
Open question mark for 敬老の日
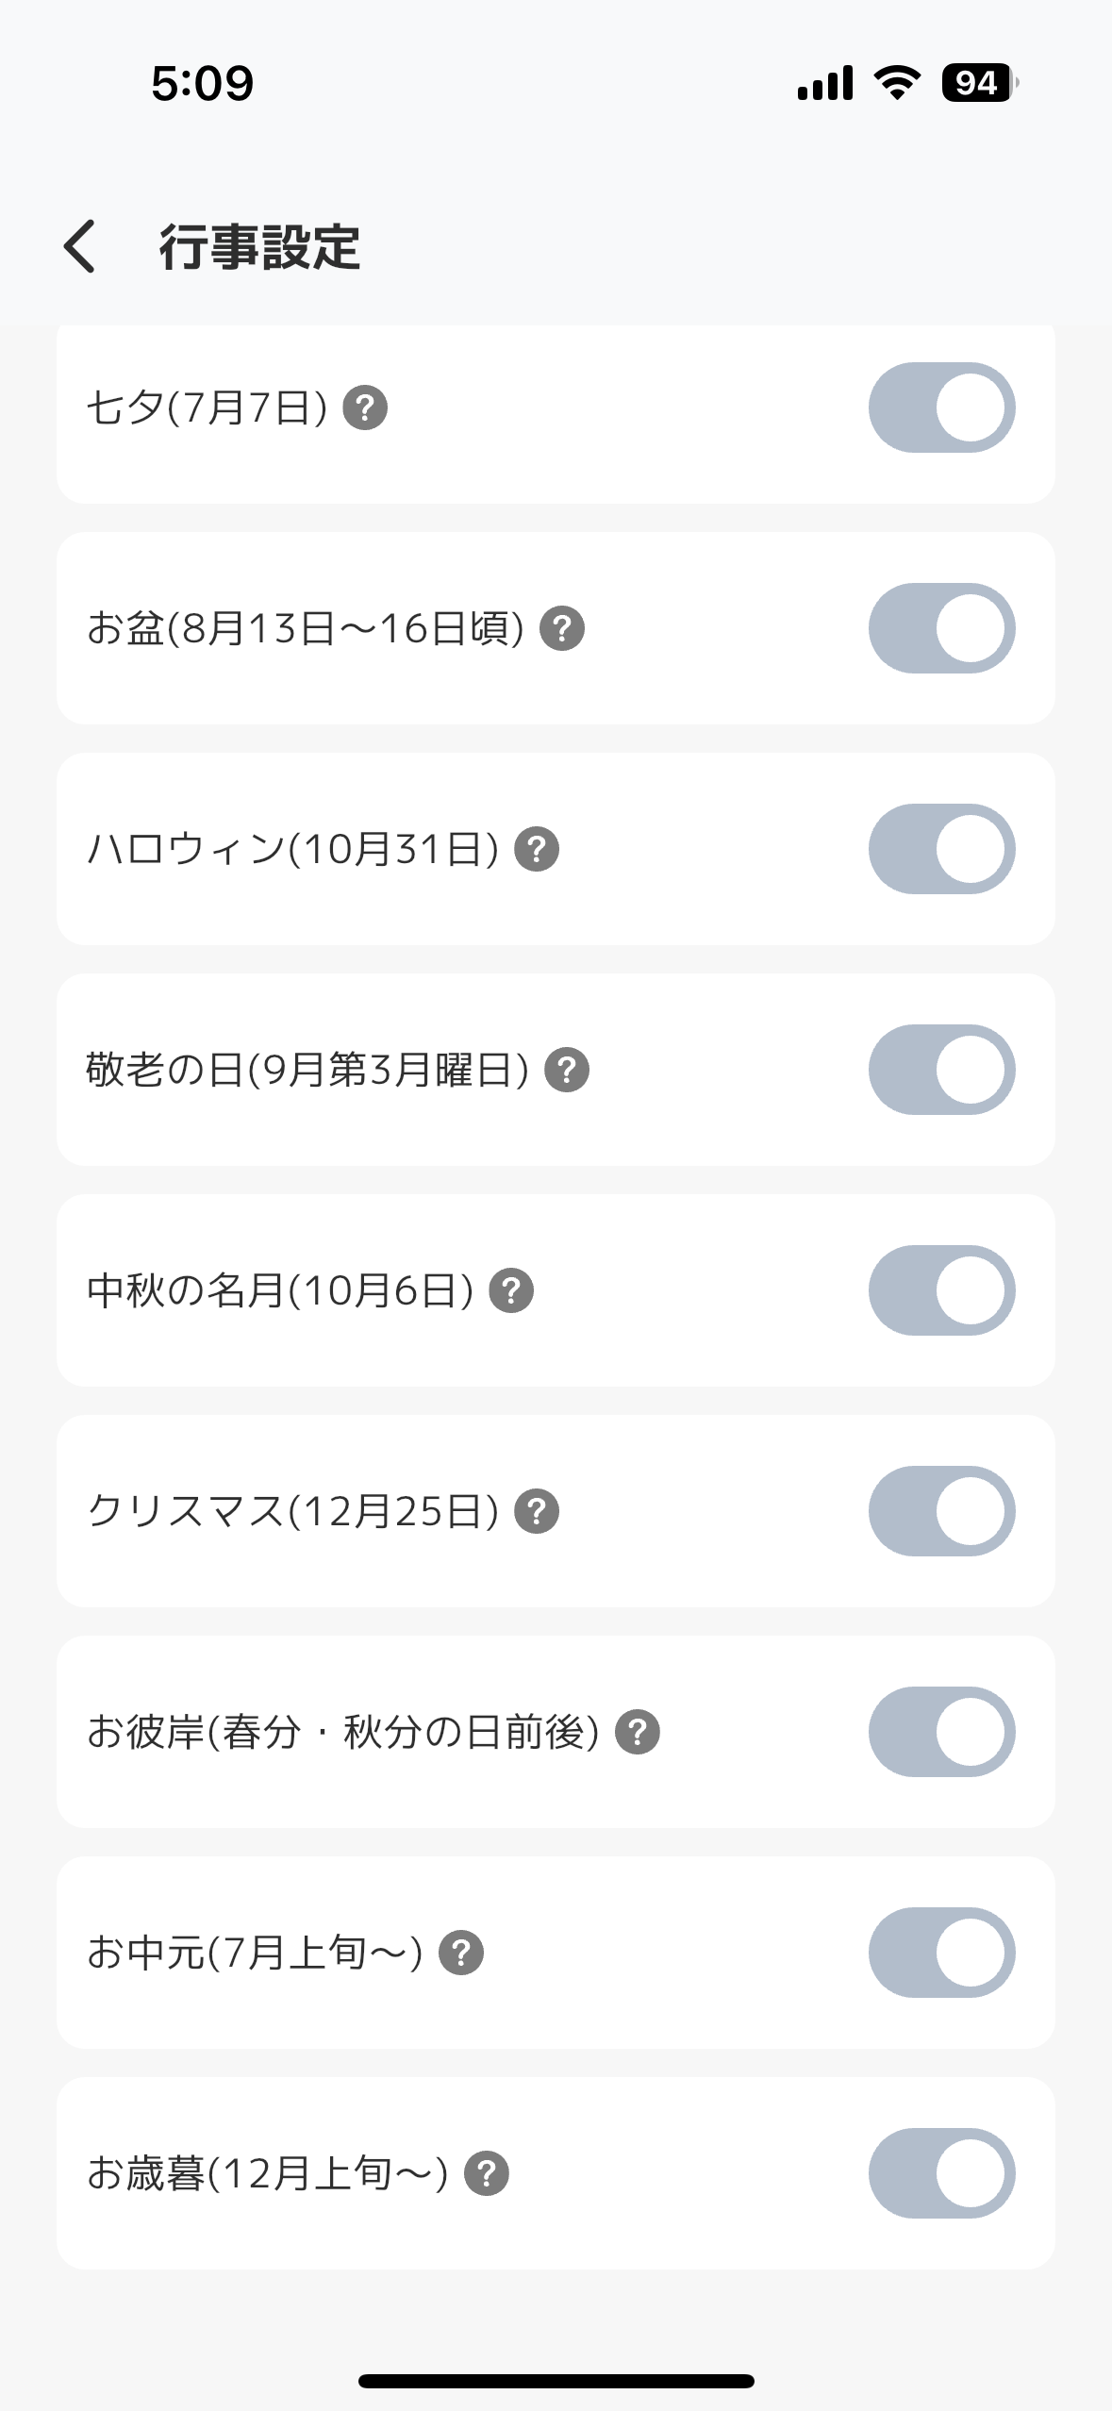567,1070
